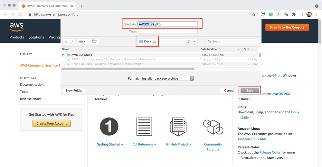Click the Save button
The image size is (322, 167).
[250, 90]
